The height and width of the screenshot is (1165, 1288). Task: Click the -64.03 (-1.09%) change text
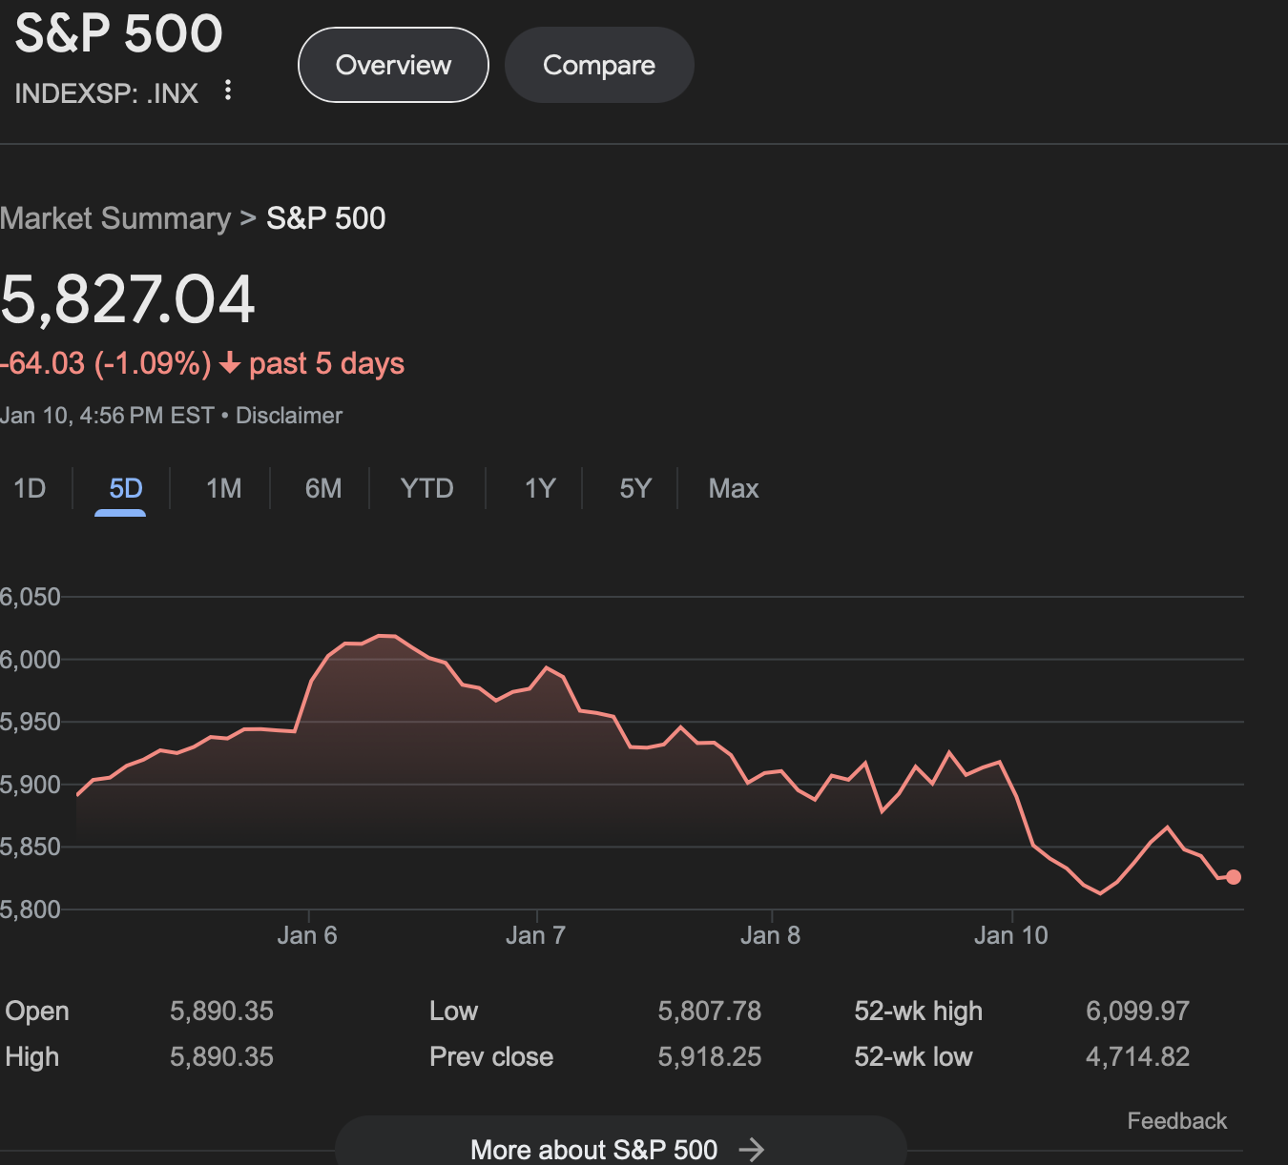tap(105, 363)
